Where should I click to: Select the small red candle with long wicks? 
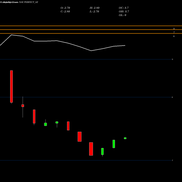pyautogui.click(x=23, y=106)
